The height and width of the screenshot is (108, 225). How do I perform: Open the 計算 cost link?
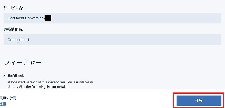pos(3,104)
